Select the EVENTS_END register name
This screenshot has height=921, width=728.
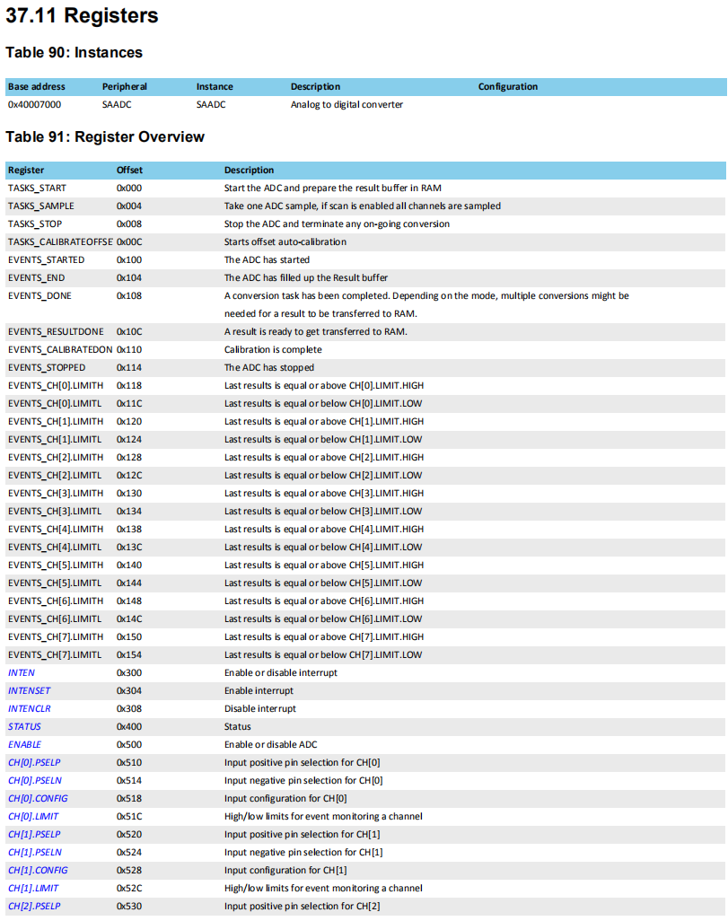pyautogui.click(x=37, y=278)
